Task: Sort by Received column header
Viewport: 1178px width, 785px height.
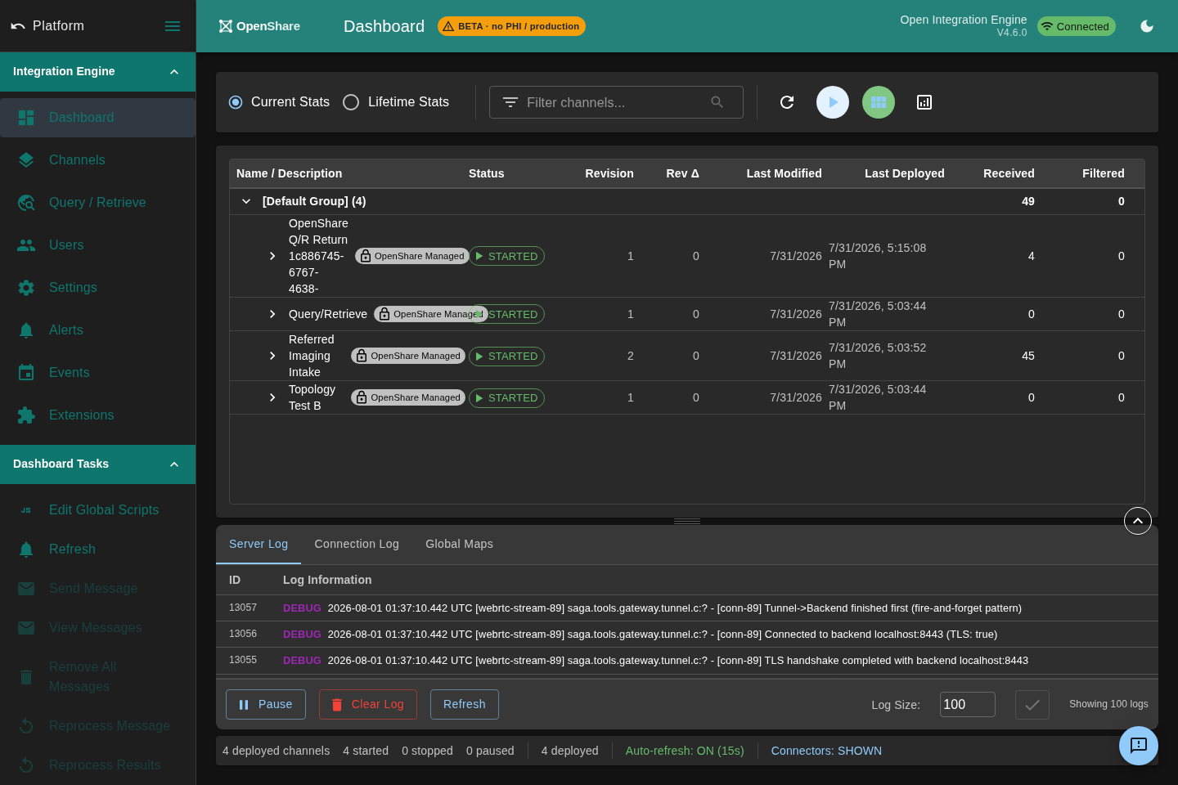Action: (x=1009, y=173)
